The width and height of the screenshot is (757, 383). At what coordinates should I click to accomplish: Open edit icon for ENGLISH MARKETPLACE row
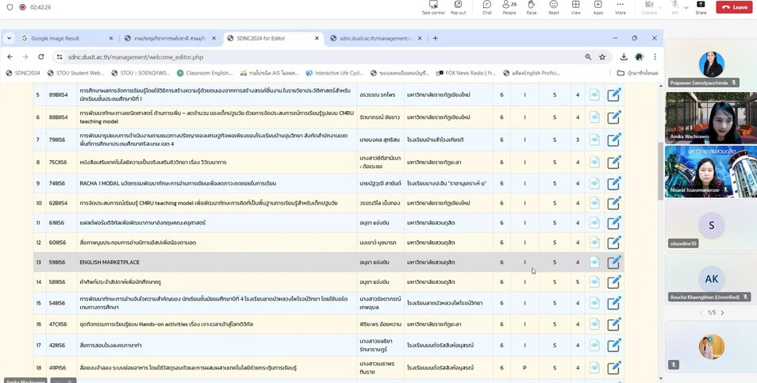[x=613, y=262]
